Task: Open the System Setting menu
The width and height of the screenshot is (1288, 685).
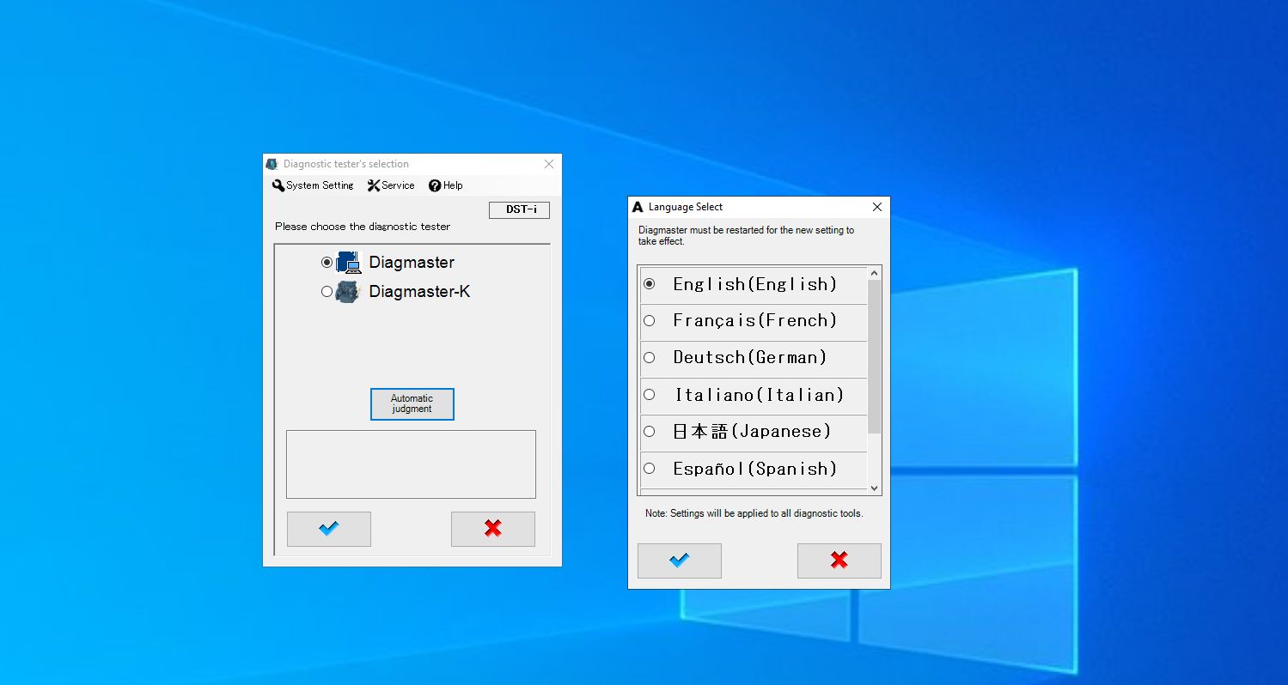Action: [313, 185]
